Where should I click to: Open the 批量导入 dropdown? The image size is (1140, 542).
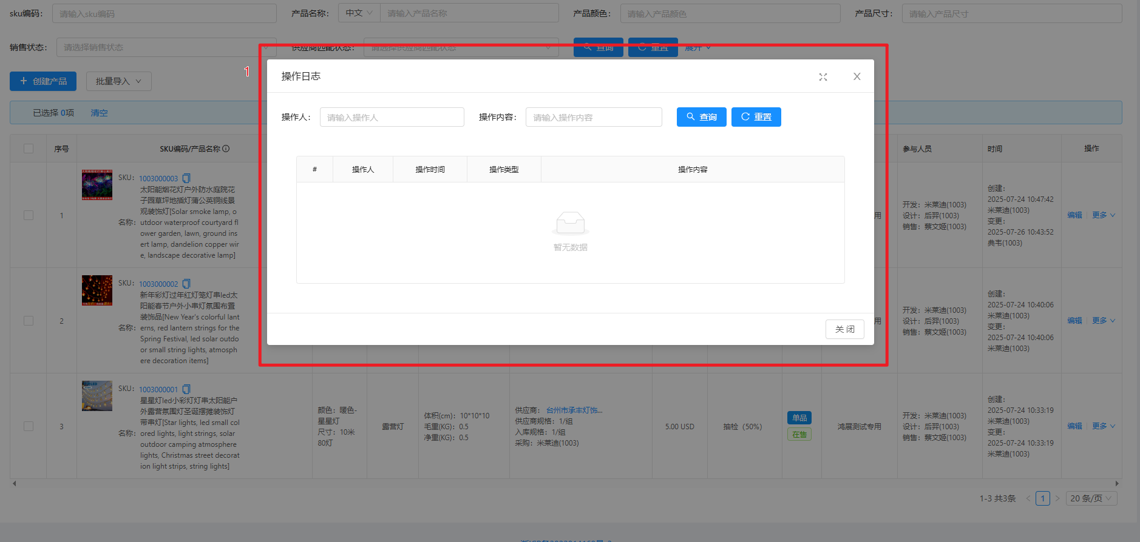118,81
